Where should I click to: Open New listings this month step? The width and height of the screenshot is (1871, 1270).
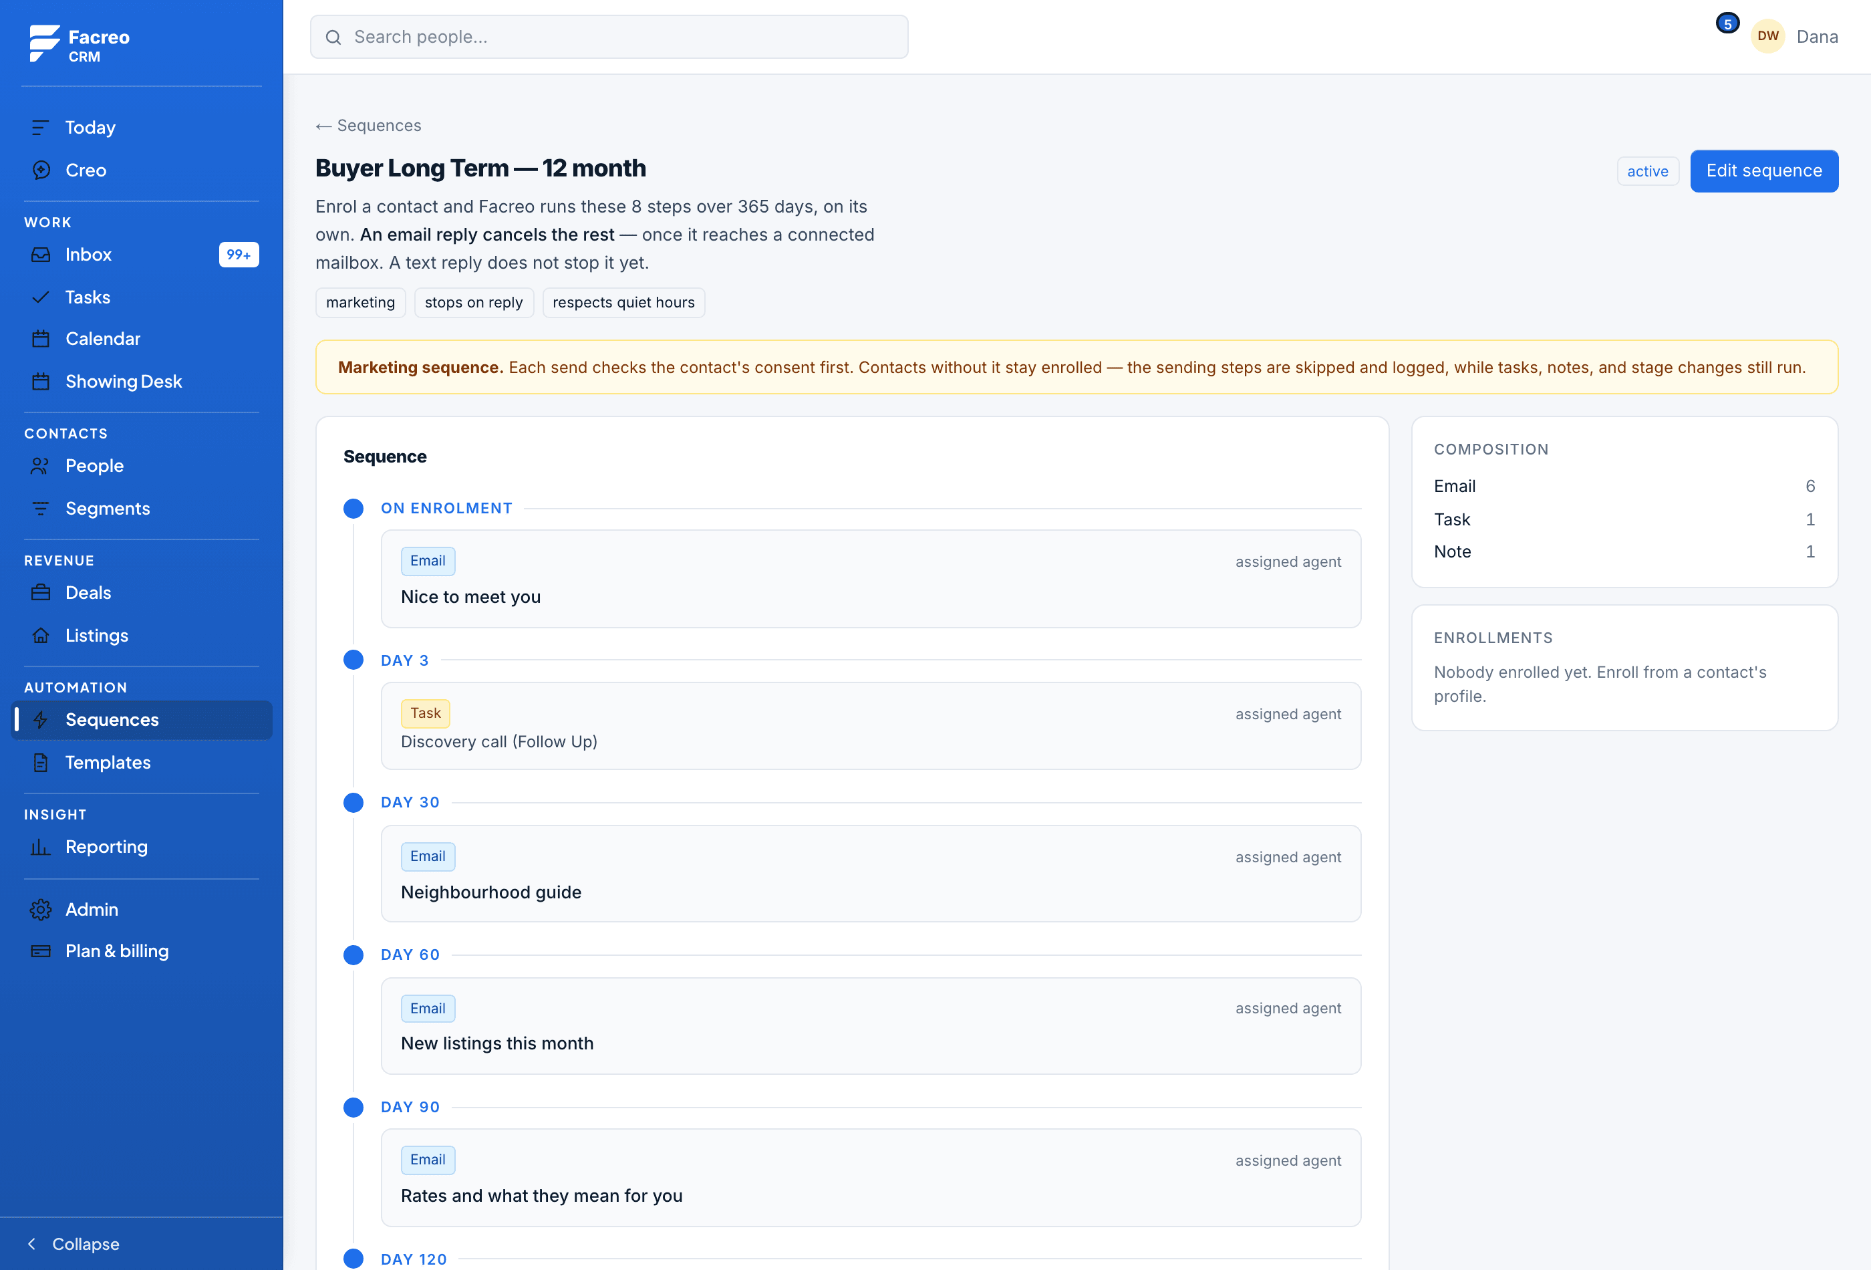click(871, 1027)
